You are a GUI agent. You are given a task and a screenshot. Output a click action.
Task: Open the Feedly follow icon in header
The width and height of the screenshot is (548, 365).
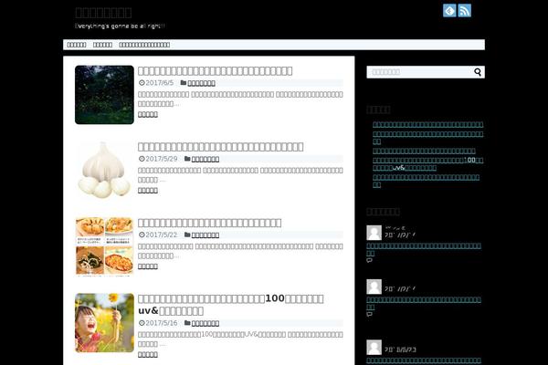[449, 10]
